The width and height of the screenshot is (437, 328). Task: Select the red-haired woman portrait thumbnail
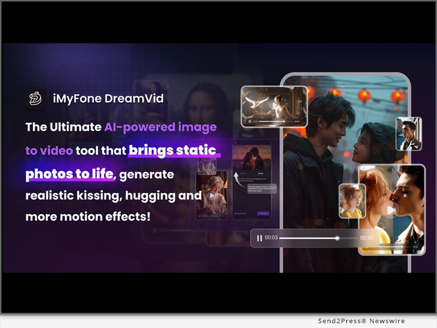(352, 200)
